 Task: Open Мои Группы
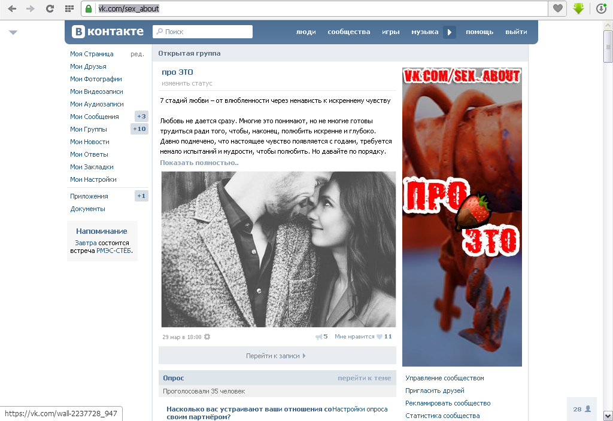(x=89, y=129)
